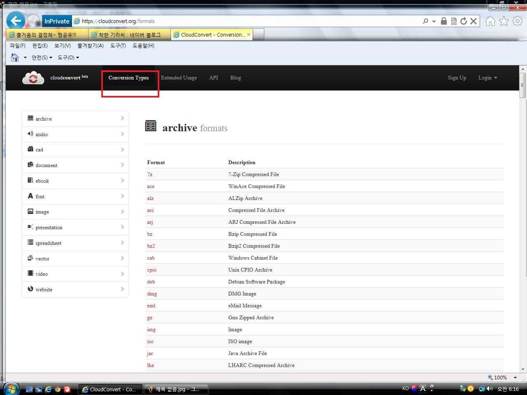Switch to 제목 없음.jpg taskbar window

tap(176, 389)
